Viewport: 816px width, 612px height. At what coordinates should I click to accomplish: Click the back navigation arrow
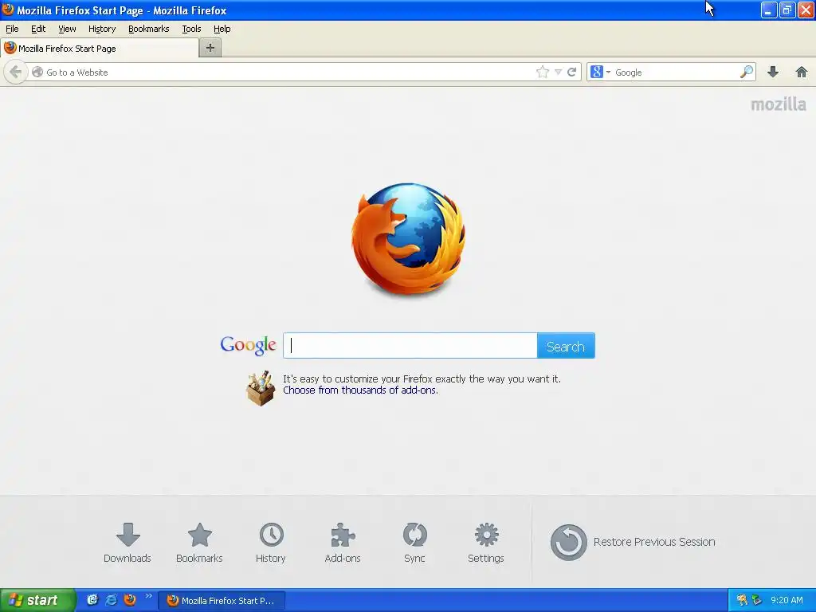[16, 72]
